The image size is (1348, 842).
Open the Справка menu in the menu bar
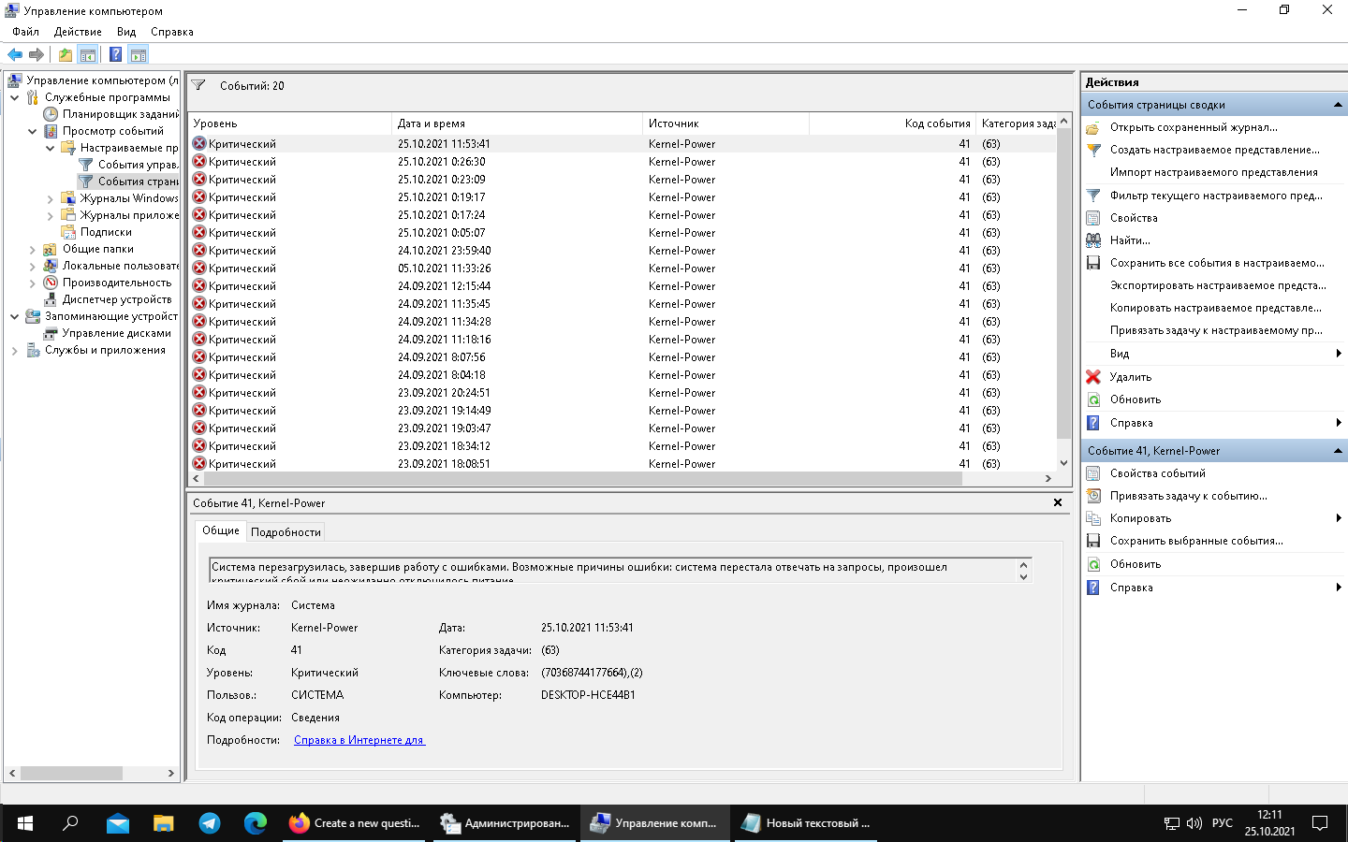coord(172,32)
